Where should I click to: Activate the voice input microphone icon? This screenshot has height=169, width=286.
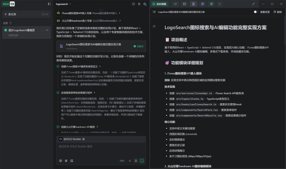click(x=136, y=160)
